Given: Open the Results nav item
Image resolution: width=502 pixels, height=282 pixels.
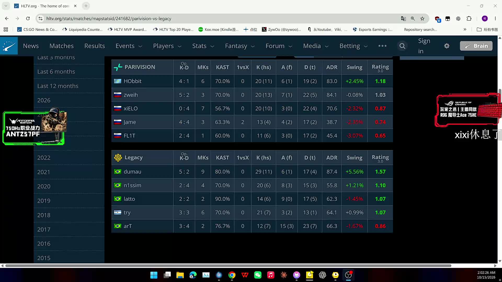Looking at the screenshot, I should [95, 46].
